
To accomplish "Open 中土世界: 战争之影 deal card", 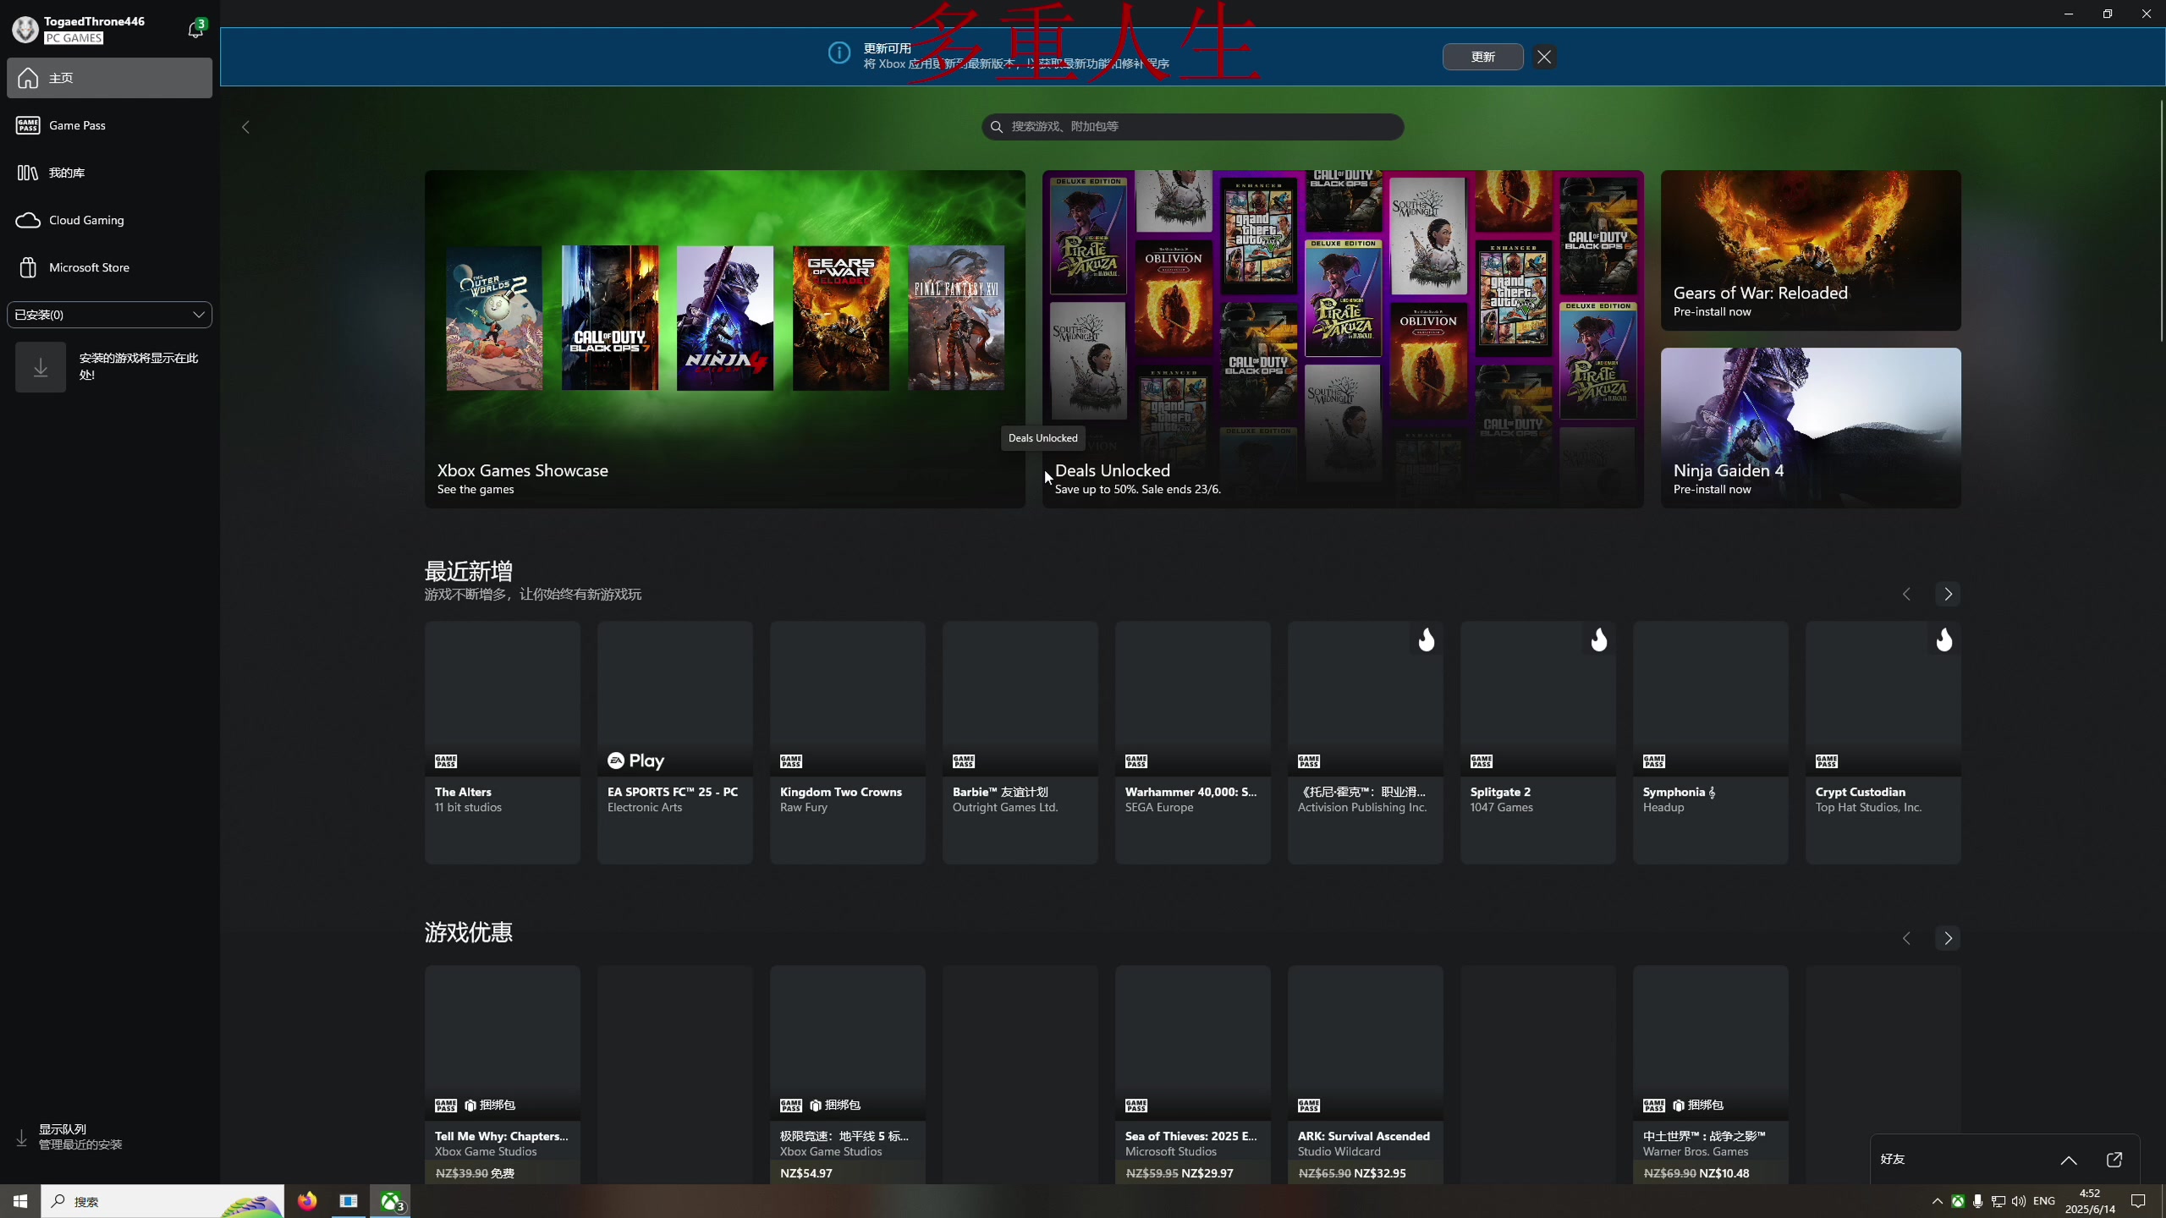I will [1711, 1074].
